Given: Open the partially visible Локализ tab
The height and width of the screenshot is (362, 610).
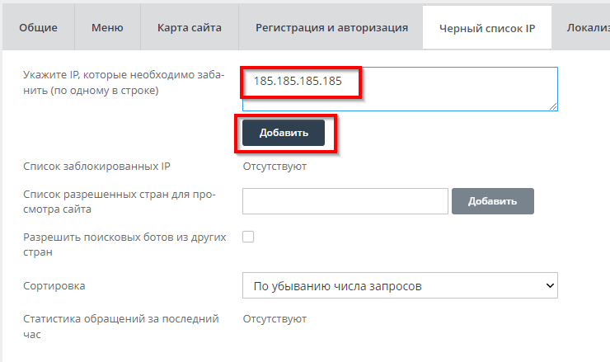Looking at the screenshot, I should (587, 28).
